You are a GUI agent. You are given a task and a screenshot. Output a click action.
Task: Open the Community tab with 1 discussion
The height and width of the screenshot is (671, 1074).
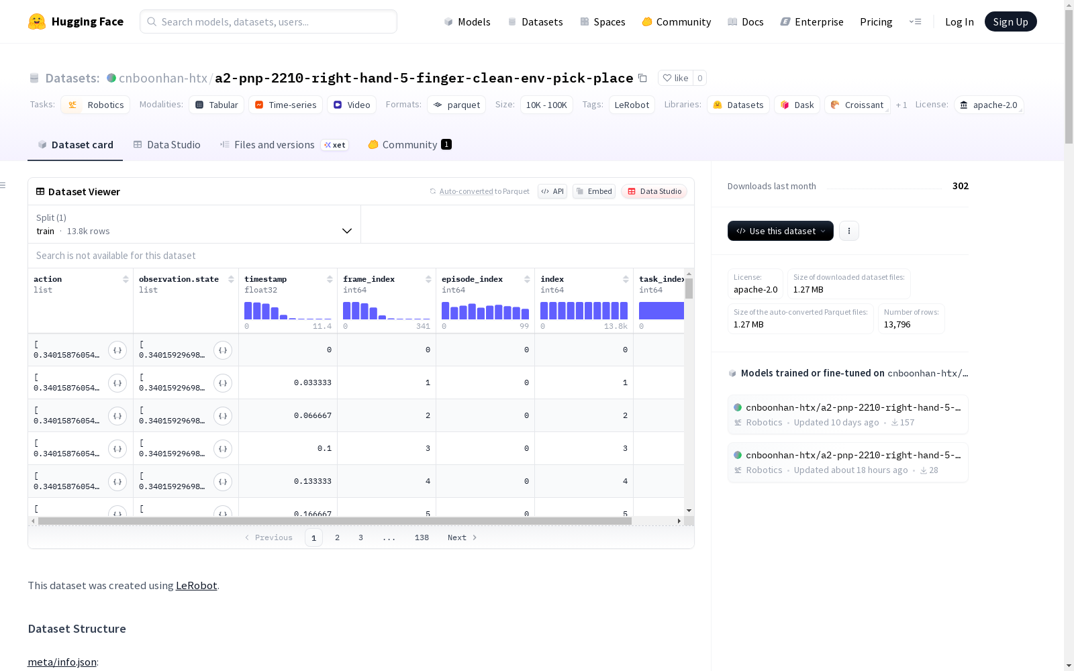pos(409,145)
